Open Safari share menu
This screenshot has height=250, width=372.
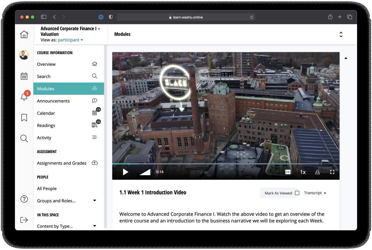tap(330, 17)
